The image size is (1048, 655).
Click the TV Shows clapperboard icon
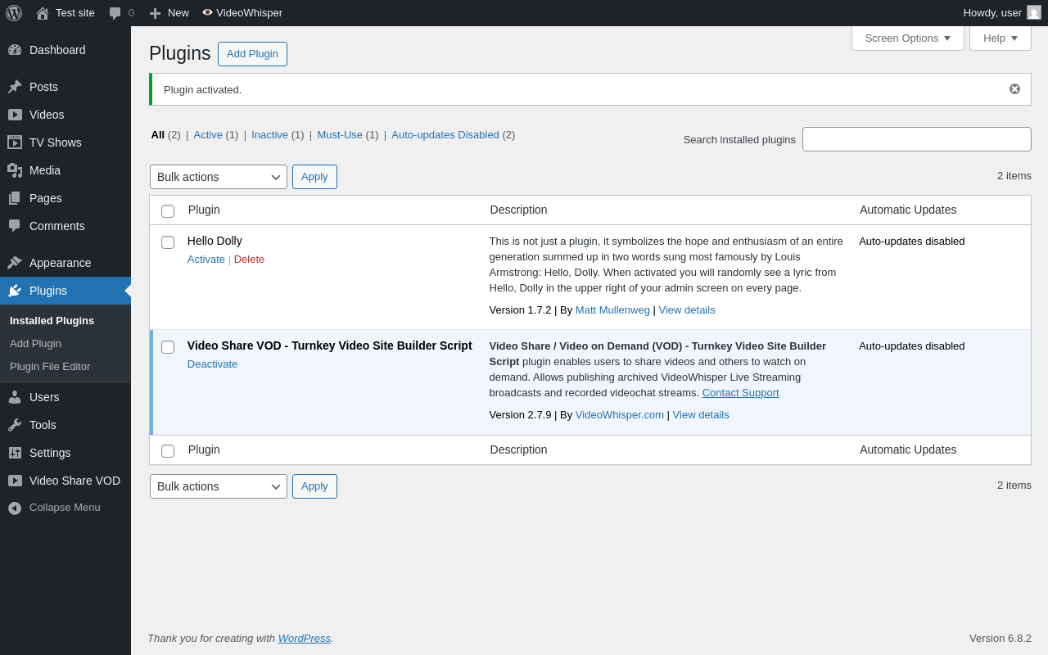(x=15, y=142)
